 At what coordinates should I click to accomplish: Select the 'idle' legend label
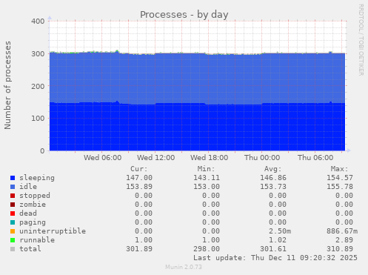(x=28, y=187)
